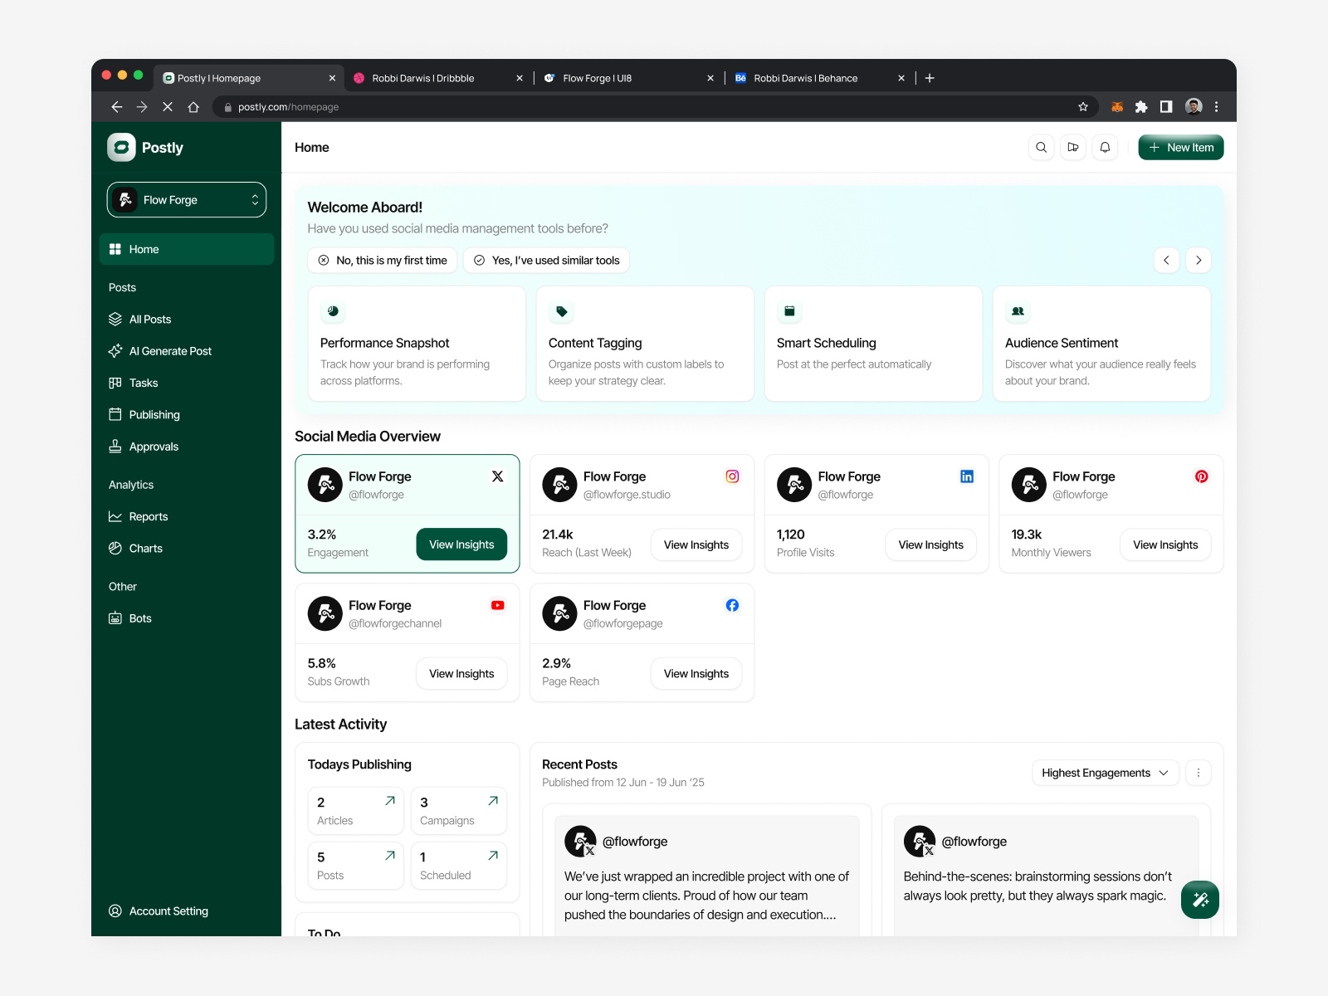Select the Charts analytics icon

coord(115,548)
